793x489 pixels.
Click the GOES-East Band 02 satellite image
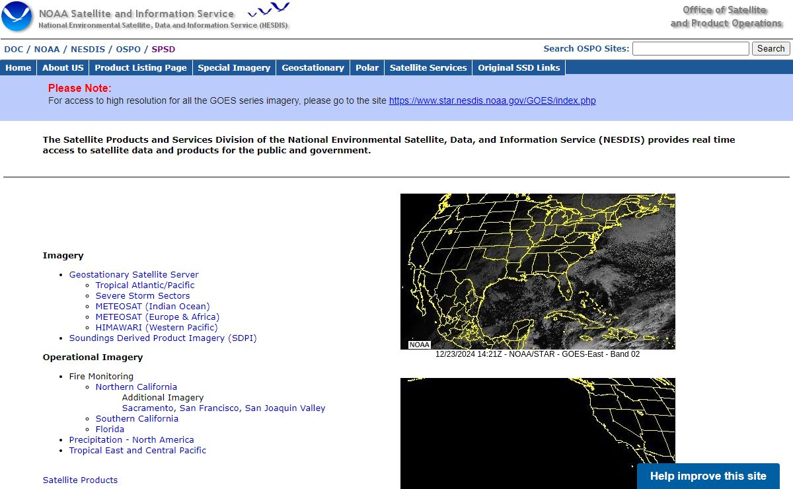[538, 272]
